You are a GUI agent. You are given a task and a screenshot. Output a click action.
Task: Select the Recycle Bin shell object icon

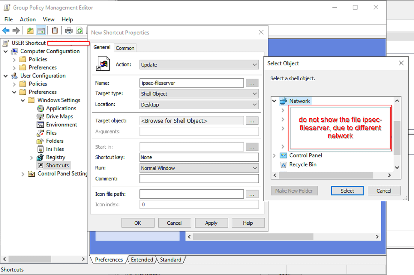click(x=283, y=165)
